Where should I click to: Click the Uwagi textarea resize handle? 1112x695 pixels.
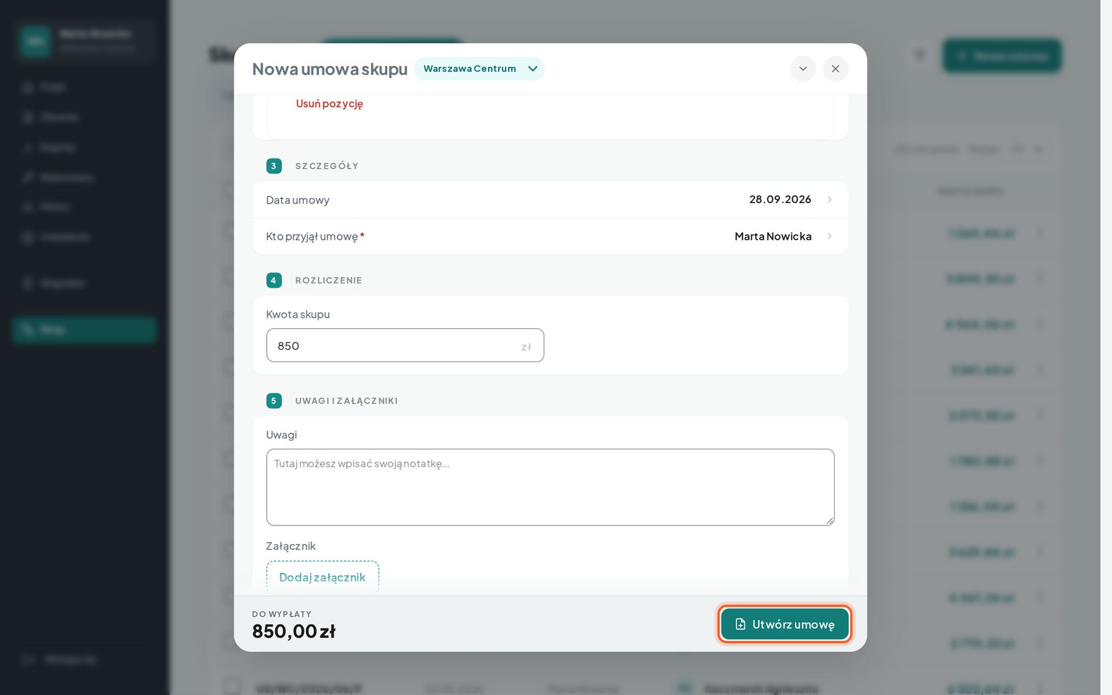coord(830,521)
